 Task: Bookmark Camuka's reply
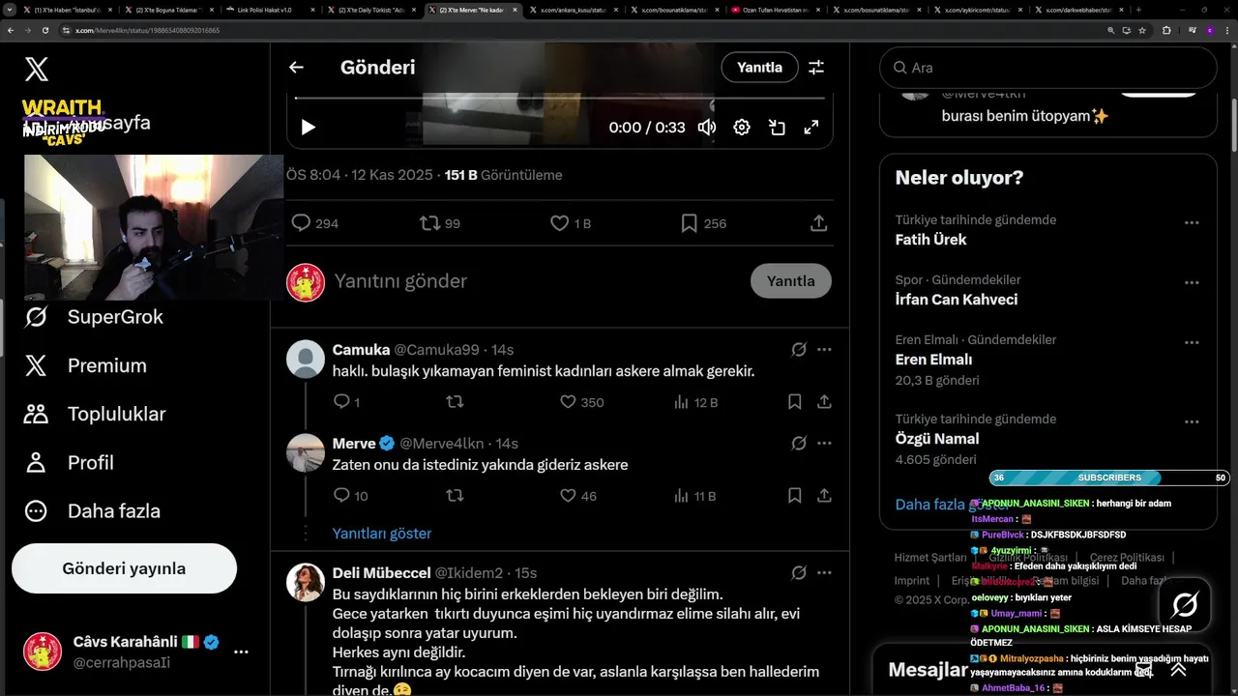tap(794, 402)
